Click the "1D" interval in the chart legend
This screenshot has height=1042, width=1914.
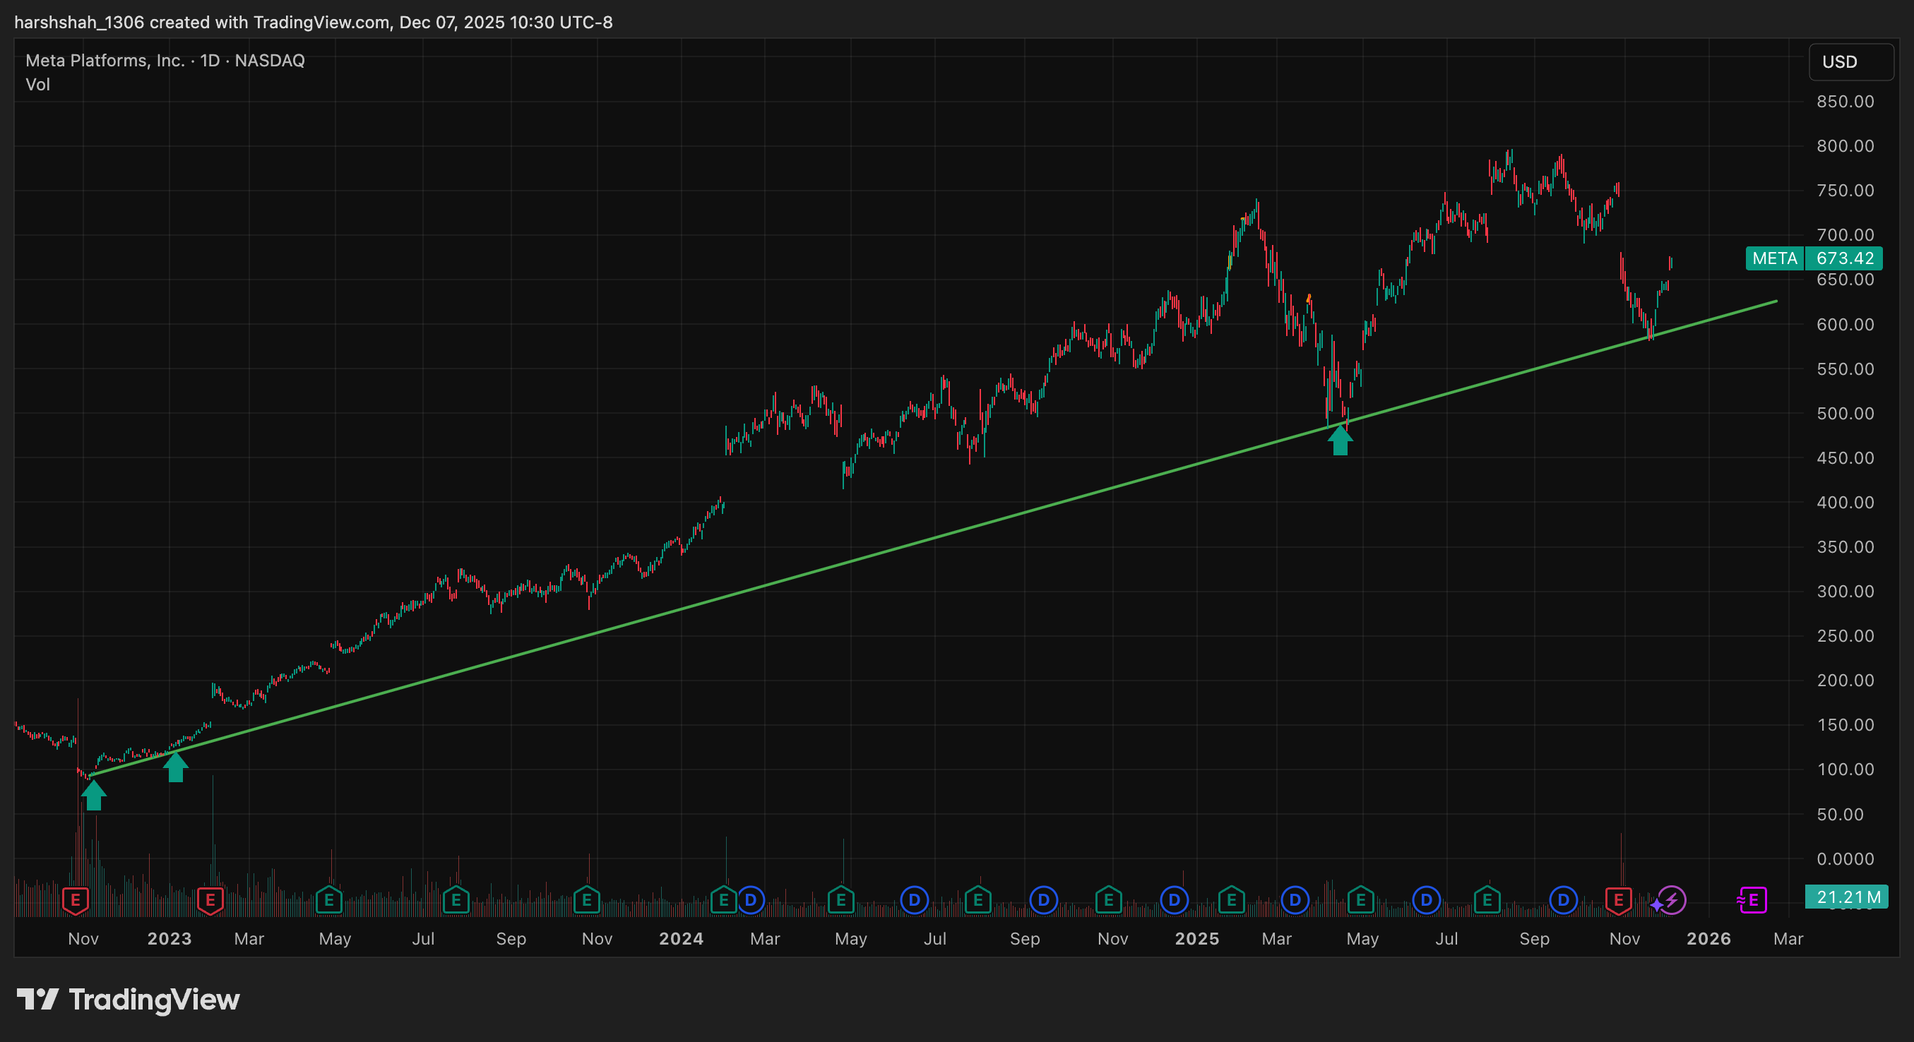point(210,60)
